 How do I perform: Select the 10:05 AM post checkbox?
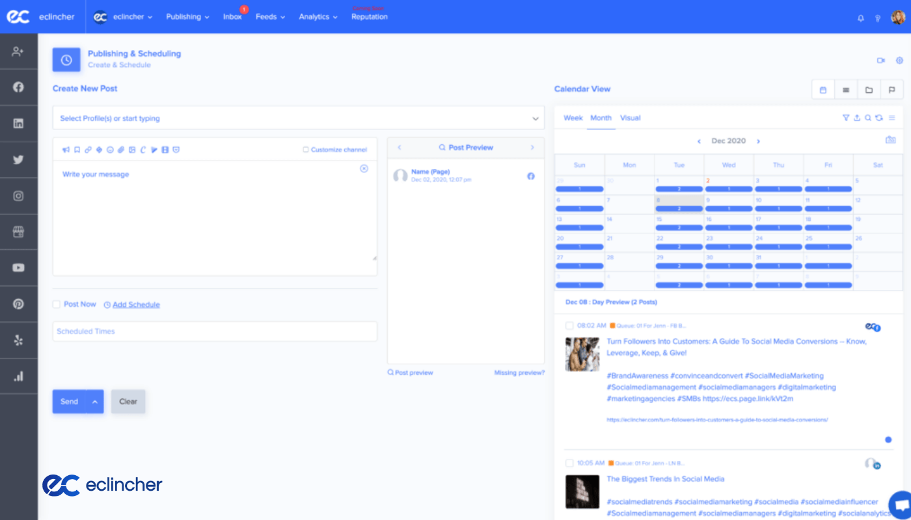[x=569, y=463]
